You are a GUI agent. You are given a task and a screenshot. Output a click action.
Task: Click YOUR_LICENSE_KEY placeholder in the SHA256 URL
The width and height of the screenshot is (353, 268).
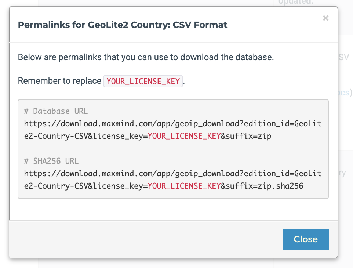(x=184, y=186)
